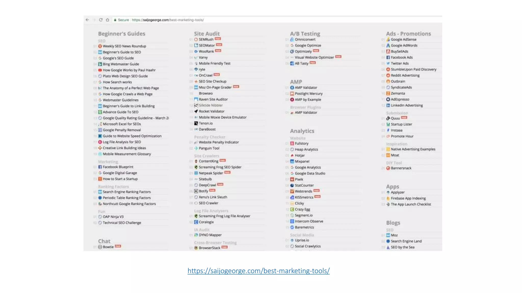Click the Rocket Validator icon

(x=196, y=111)
